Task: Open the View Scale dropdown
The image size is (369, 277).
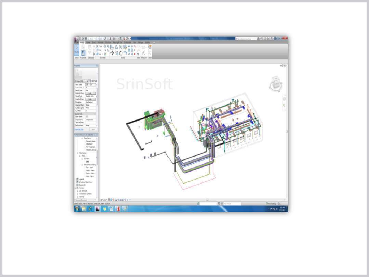Action: coord(91,84)
